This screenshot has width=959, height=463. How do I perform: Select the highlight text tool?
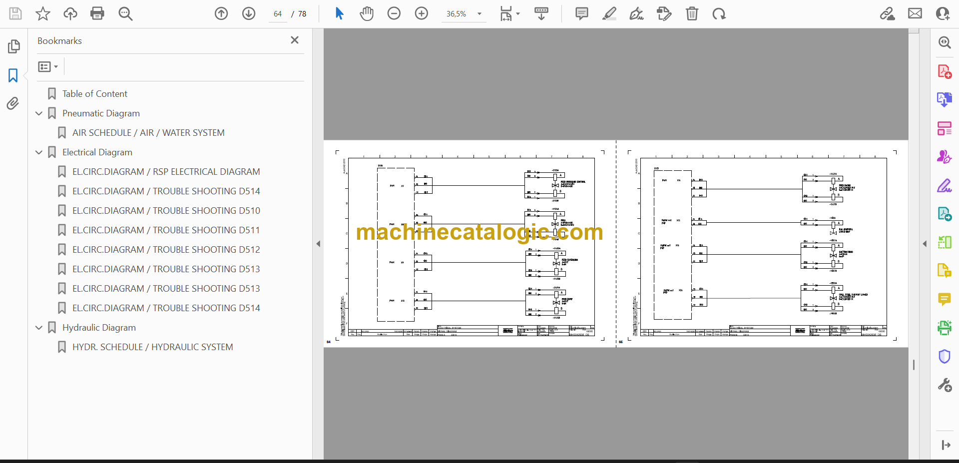[x=609, y=13]
